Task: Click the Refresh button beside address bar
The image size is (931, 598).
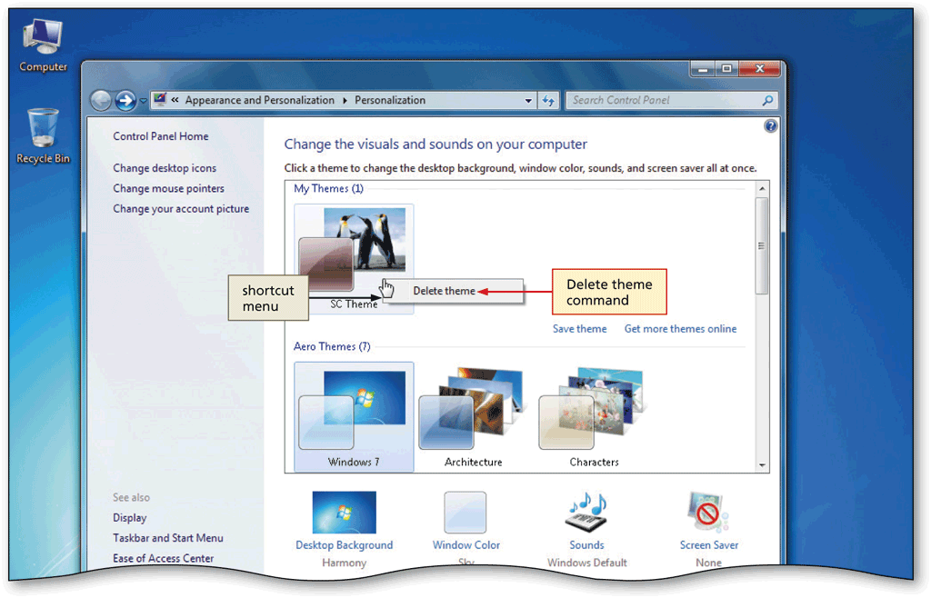Action: tap(548, 101)
